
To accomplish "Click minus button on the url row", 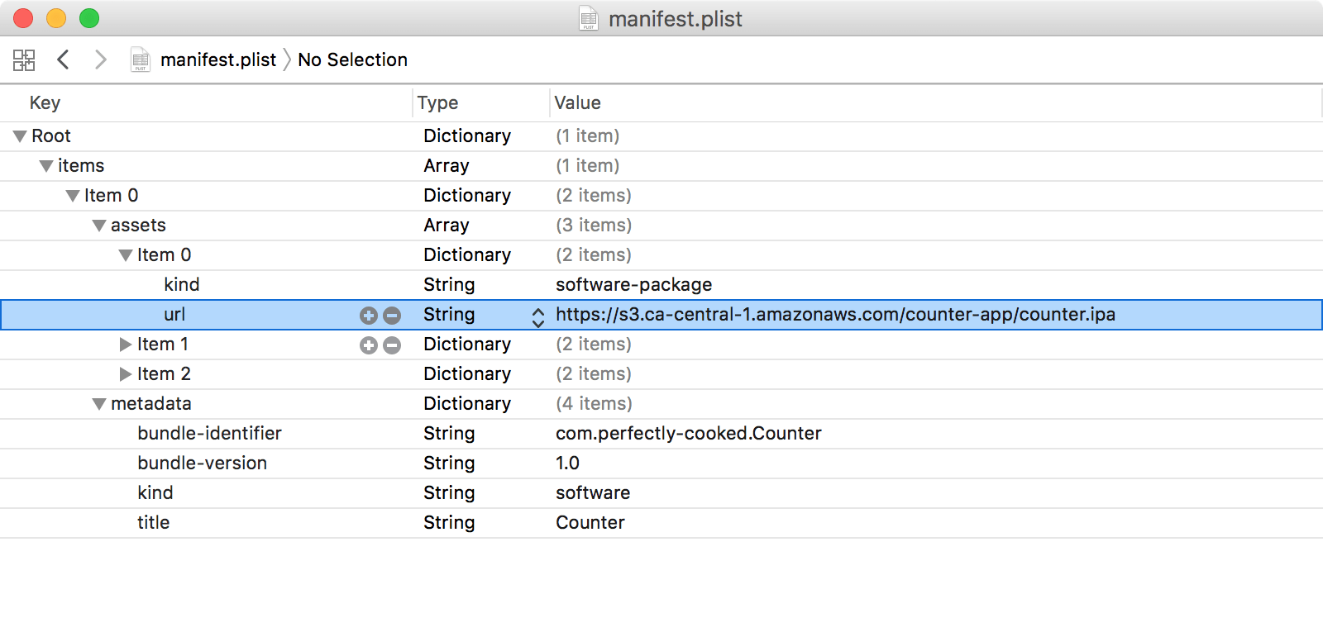I will (x=392, y=315).
